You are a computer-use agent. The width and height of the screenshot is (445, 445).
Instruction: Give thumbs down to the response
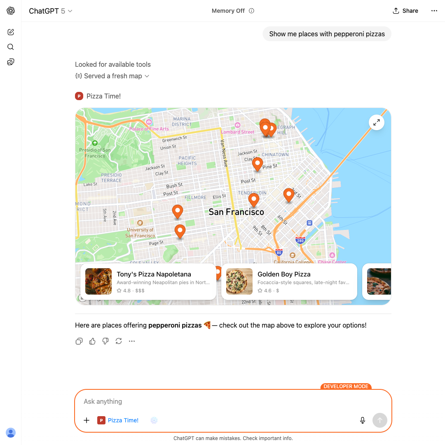click(105, 341)
